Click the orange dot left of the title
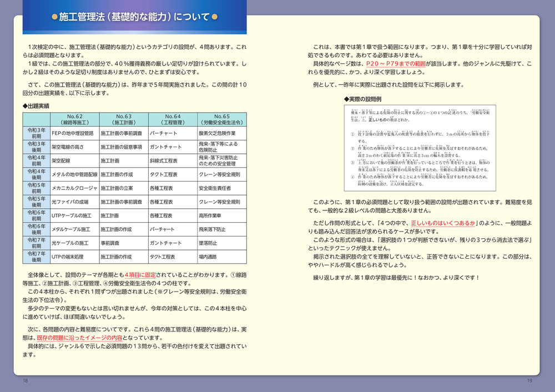This screenshot has width=555, height=392. (54, 17)
